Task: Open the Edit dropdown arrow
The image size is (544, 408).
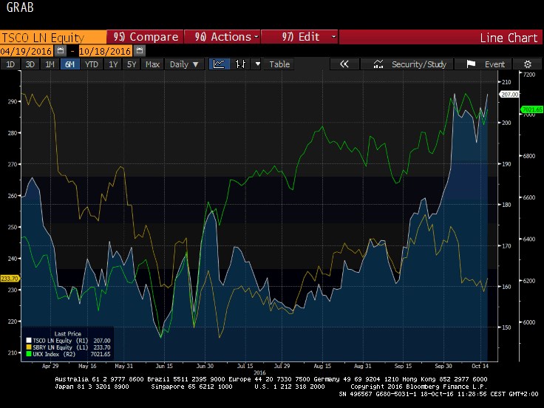Action: (x=333, y=37)
